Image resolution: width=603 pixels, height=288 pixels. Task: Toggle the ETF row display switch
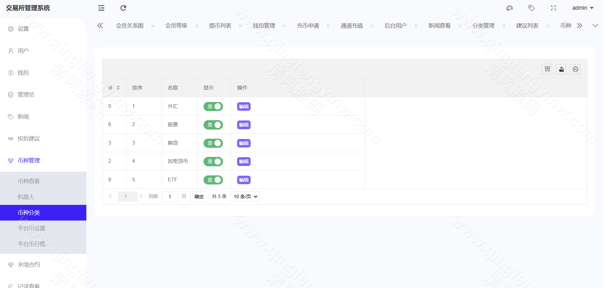(213, 180)
